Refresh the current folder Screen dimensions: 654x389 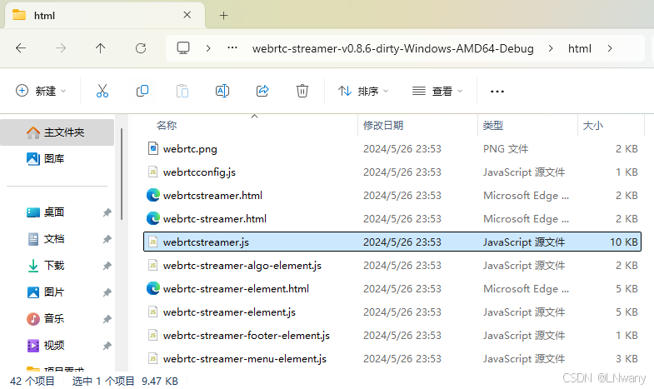(x=141, y=48)
